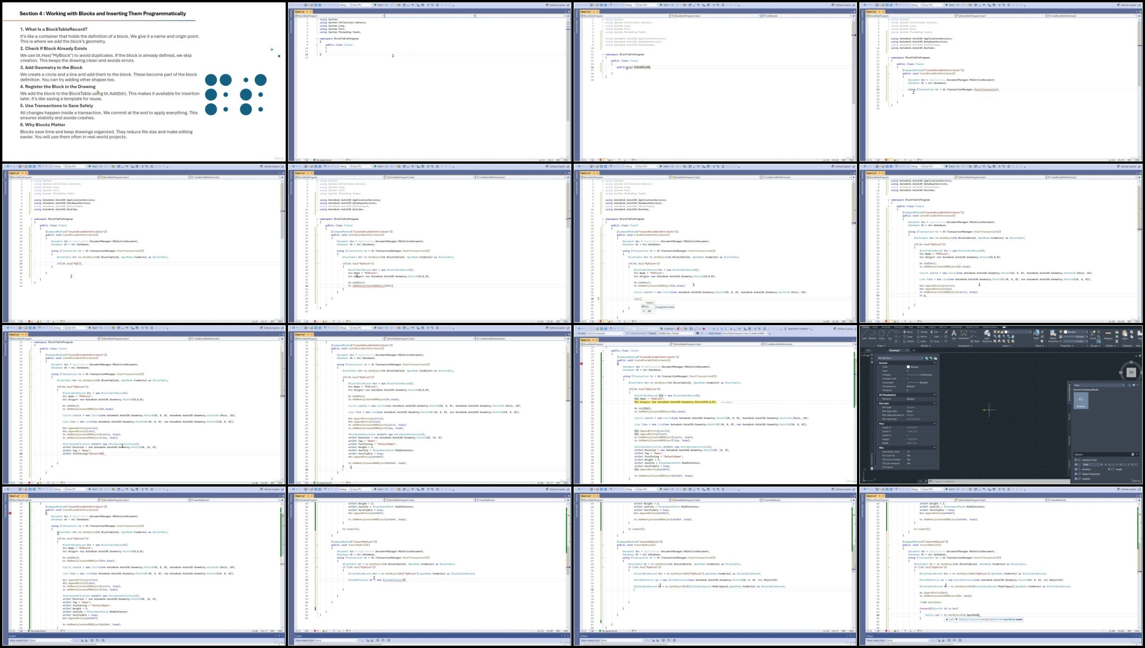Choose the Copy tool in AutoCAD Modify panel
This screenshot has height=648, width=1145.
(908, 337)
